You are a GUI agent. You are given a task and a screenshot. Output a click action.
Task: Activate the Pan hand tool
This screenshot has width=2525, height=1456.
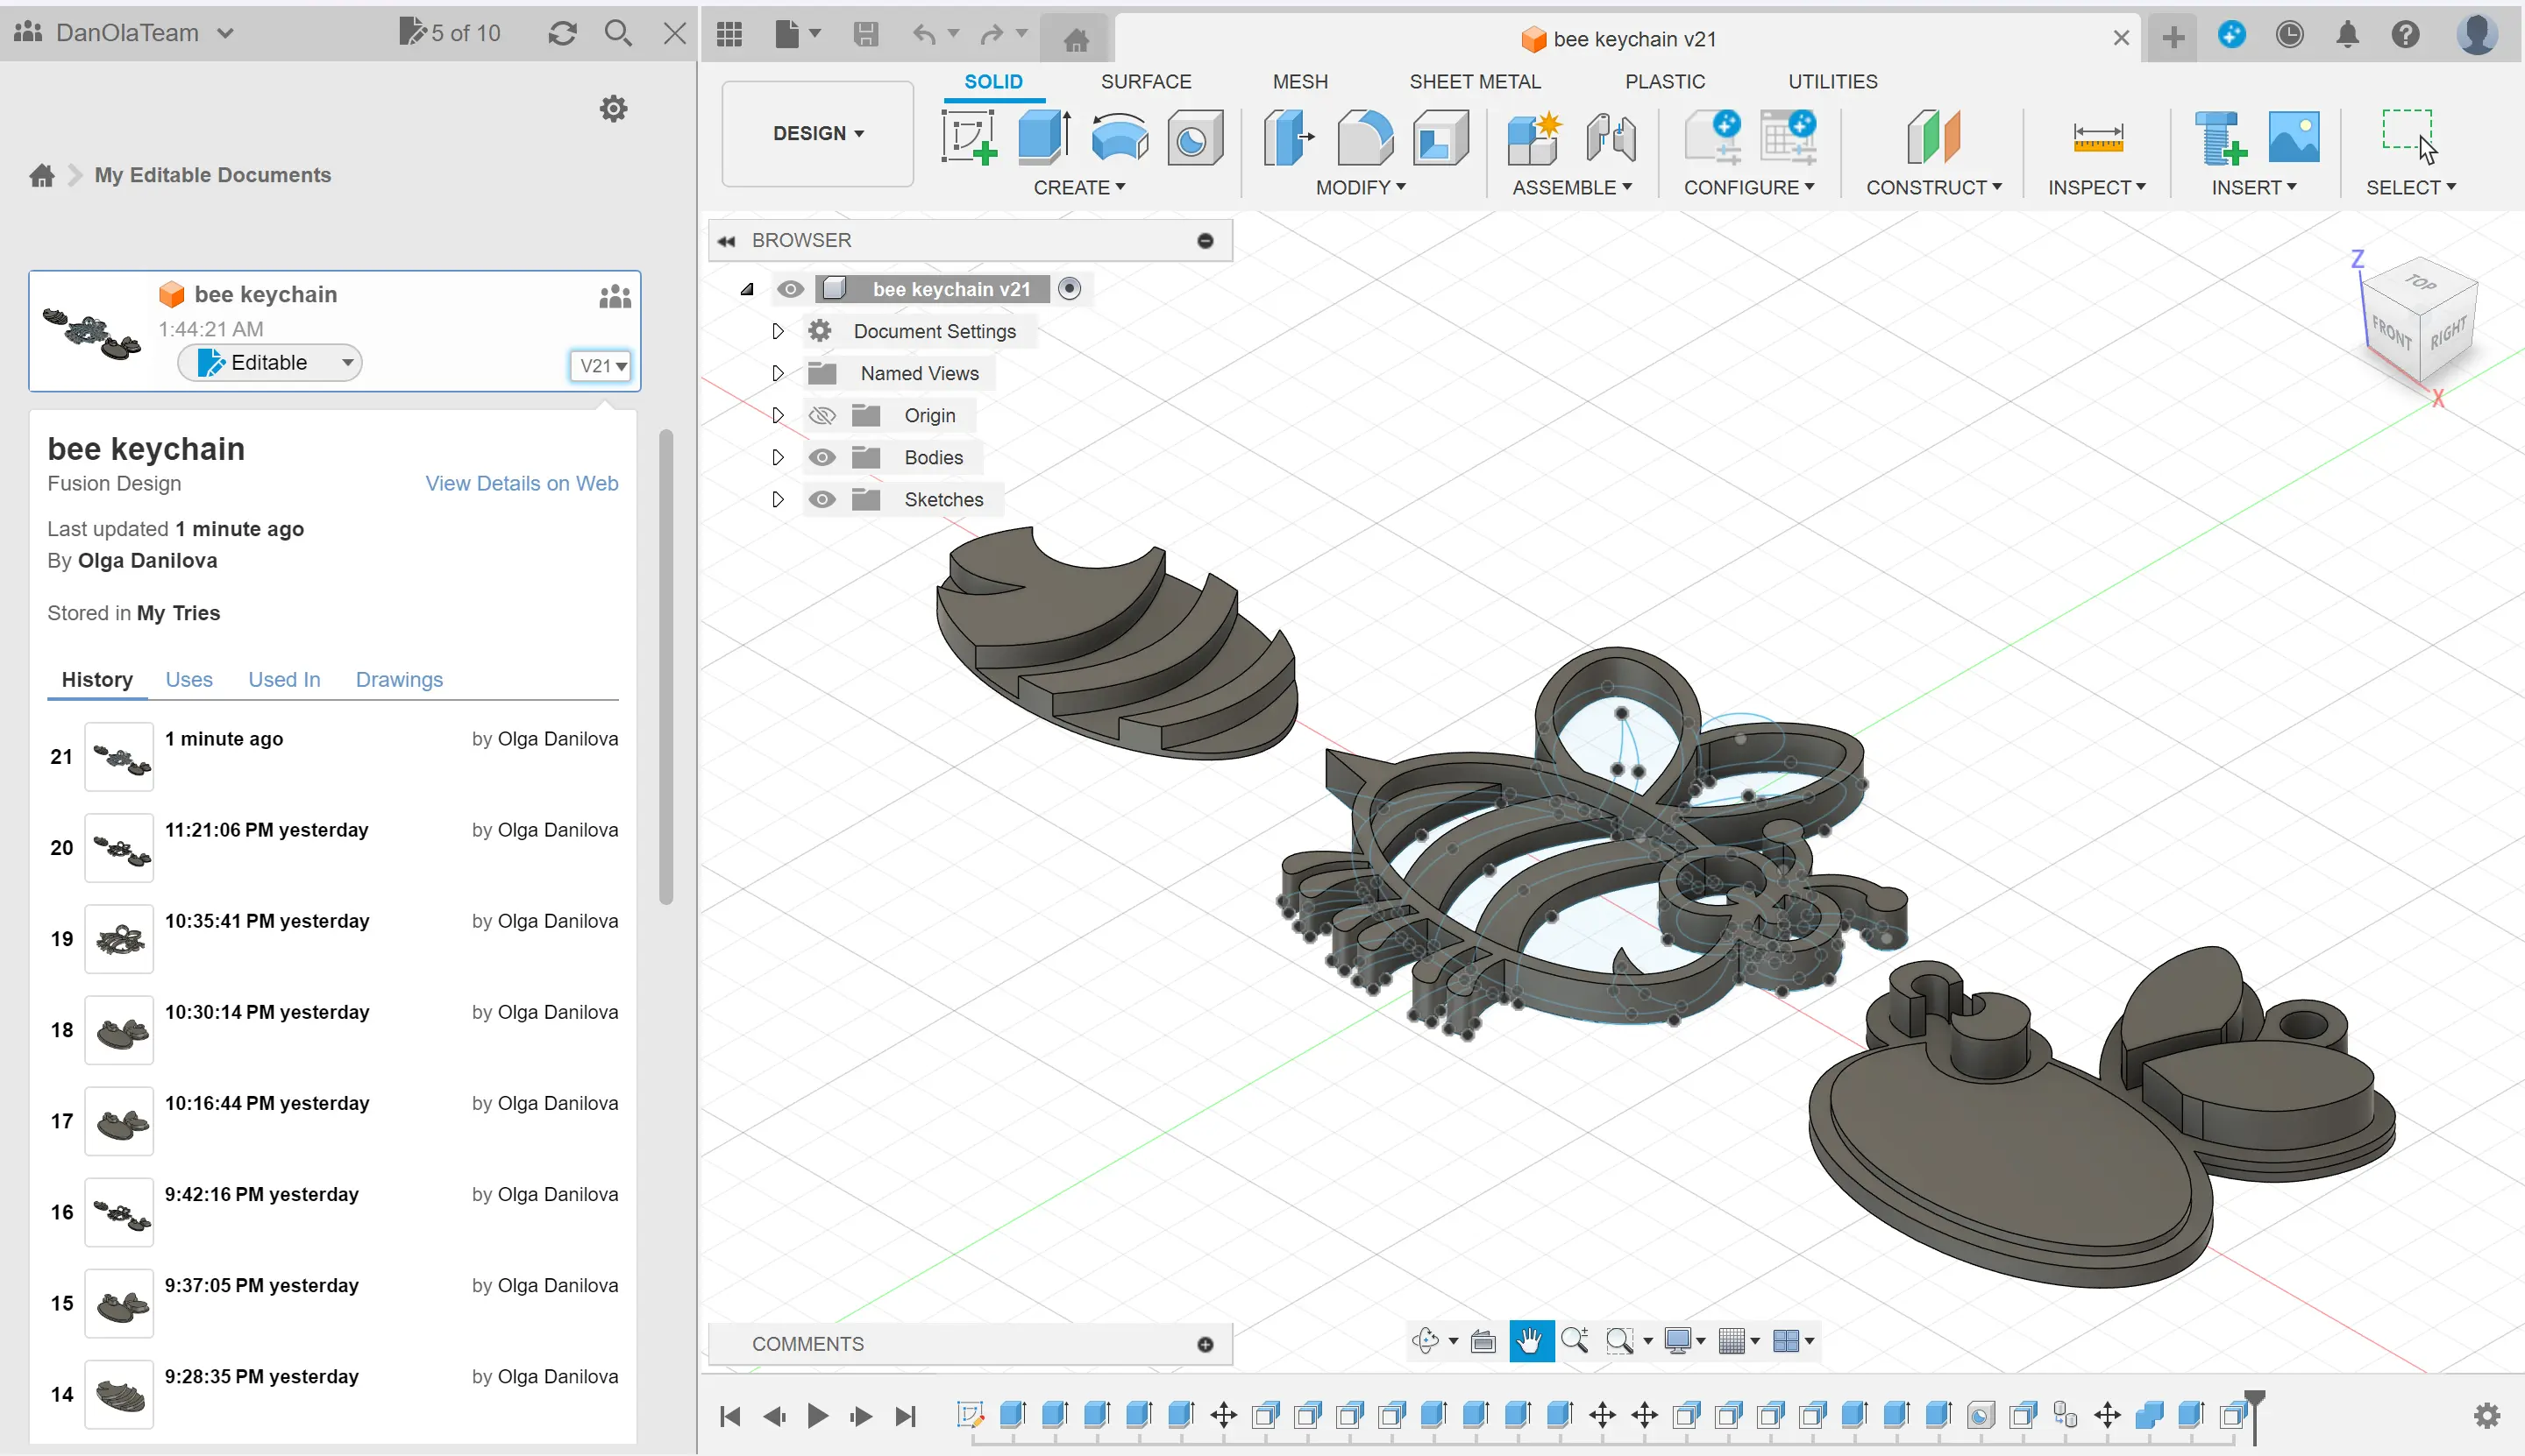tap(1530, 1340)
